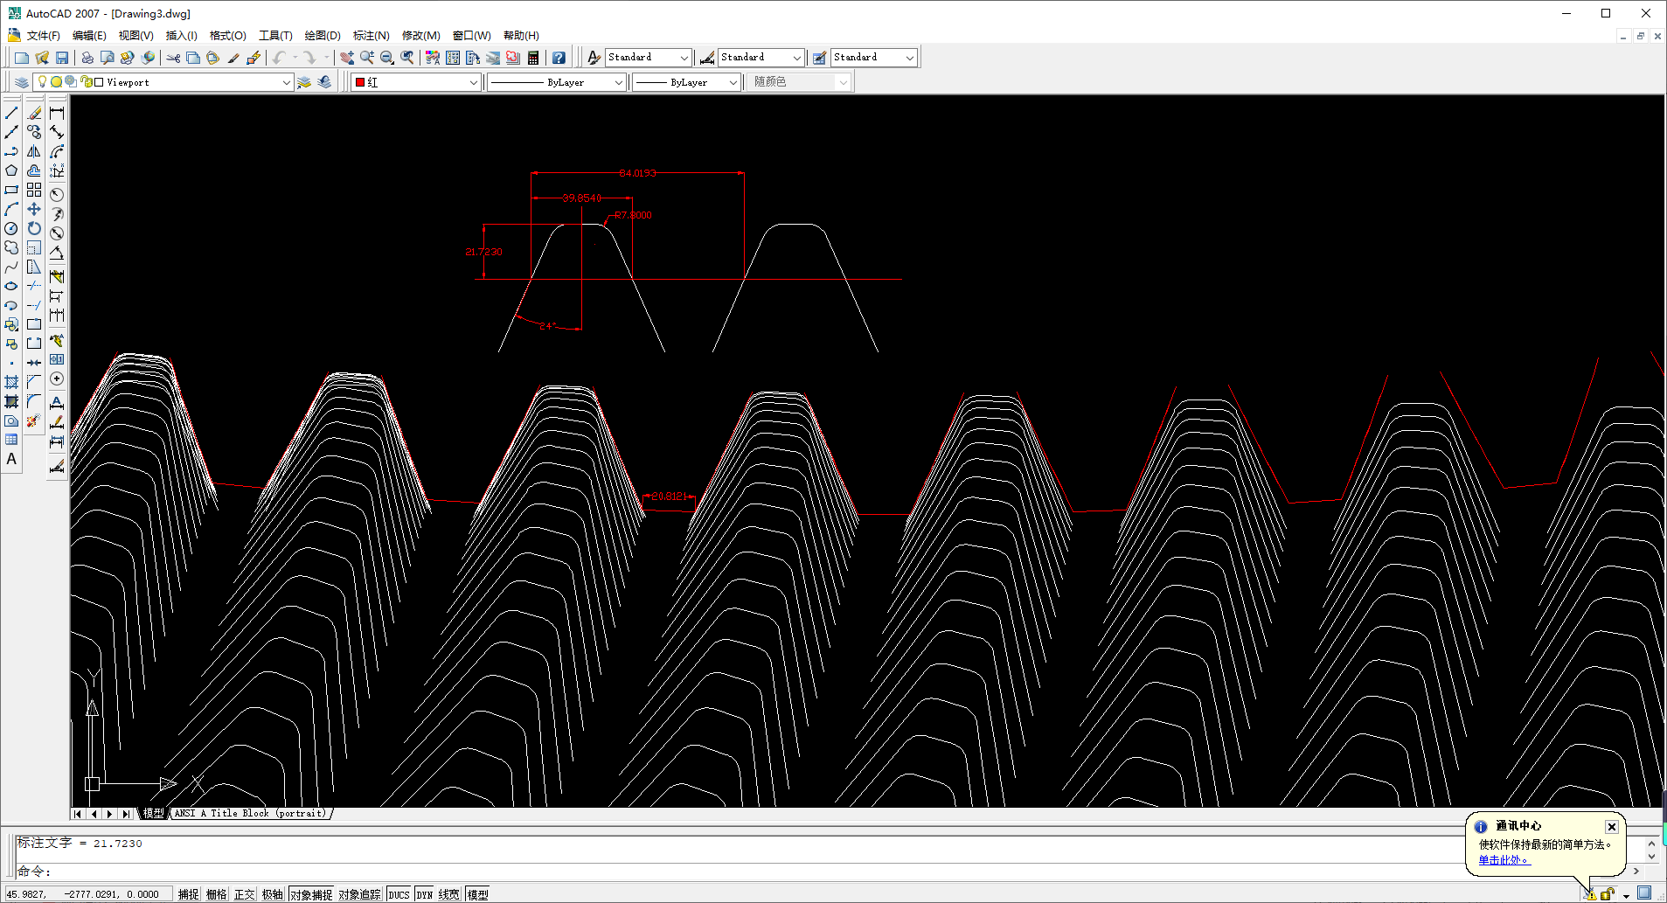Click the 模型 model space status button
1667x903 pixels.
(478, 894)
